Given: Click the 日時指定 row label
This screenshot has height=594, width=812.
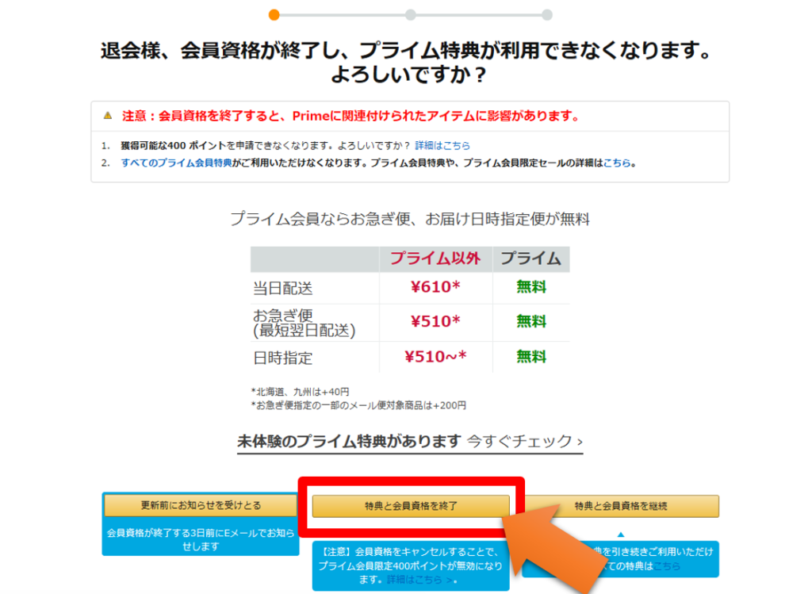Looking at the screenshot, I should [x=283, y=358].
